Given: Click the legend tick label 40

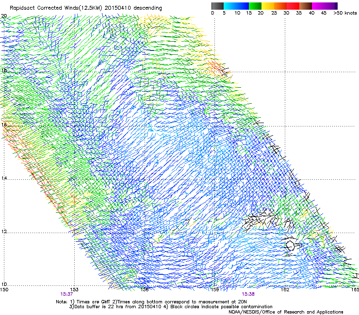Looking at the screenshot, I should click(x=311, y=13).
